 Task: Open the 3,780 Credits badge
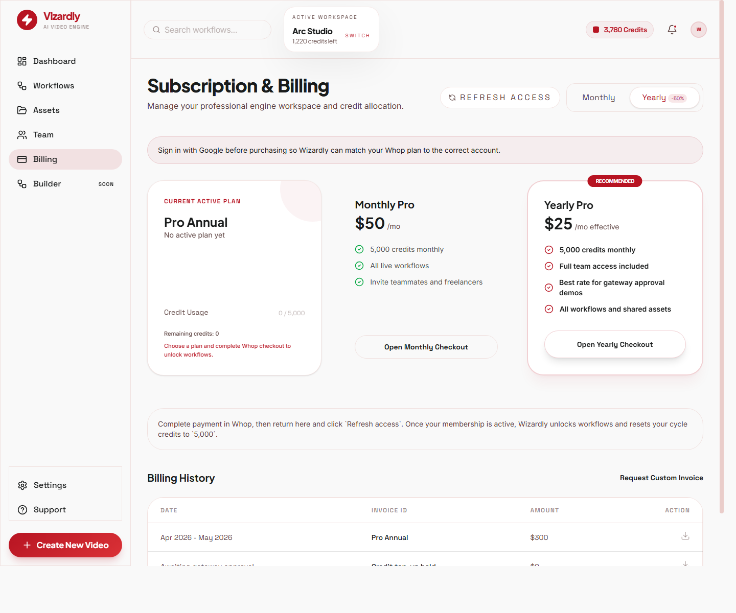(x=619, y=30)
